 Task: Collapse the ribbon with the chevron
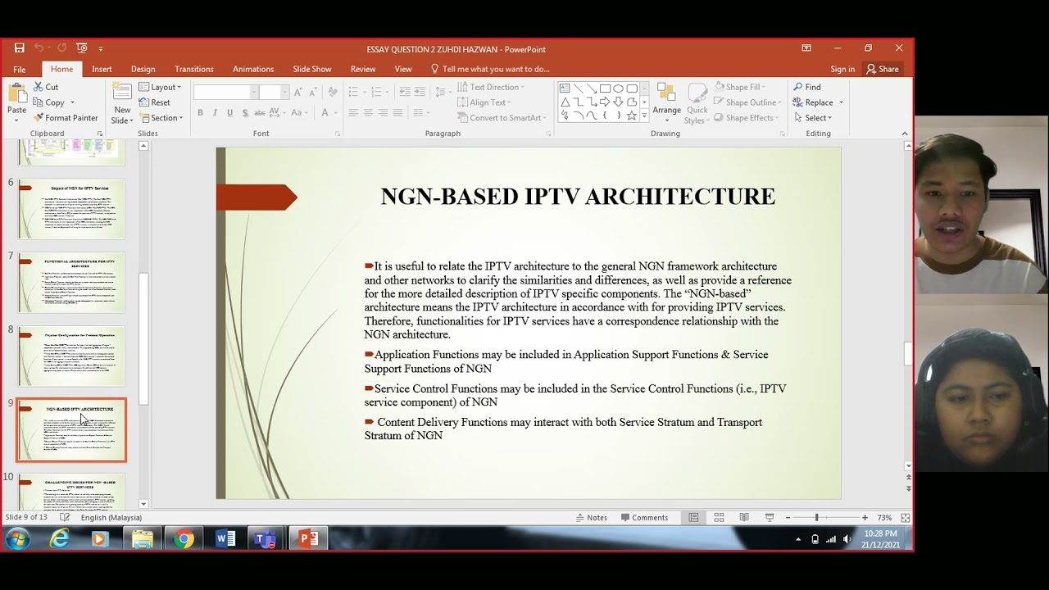click(905, 134)
